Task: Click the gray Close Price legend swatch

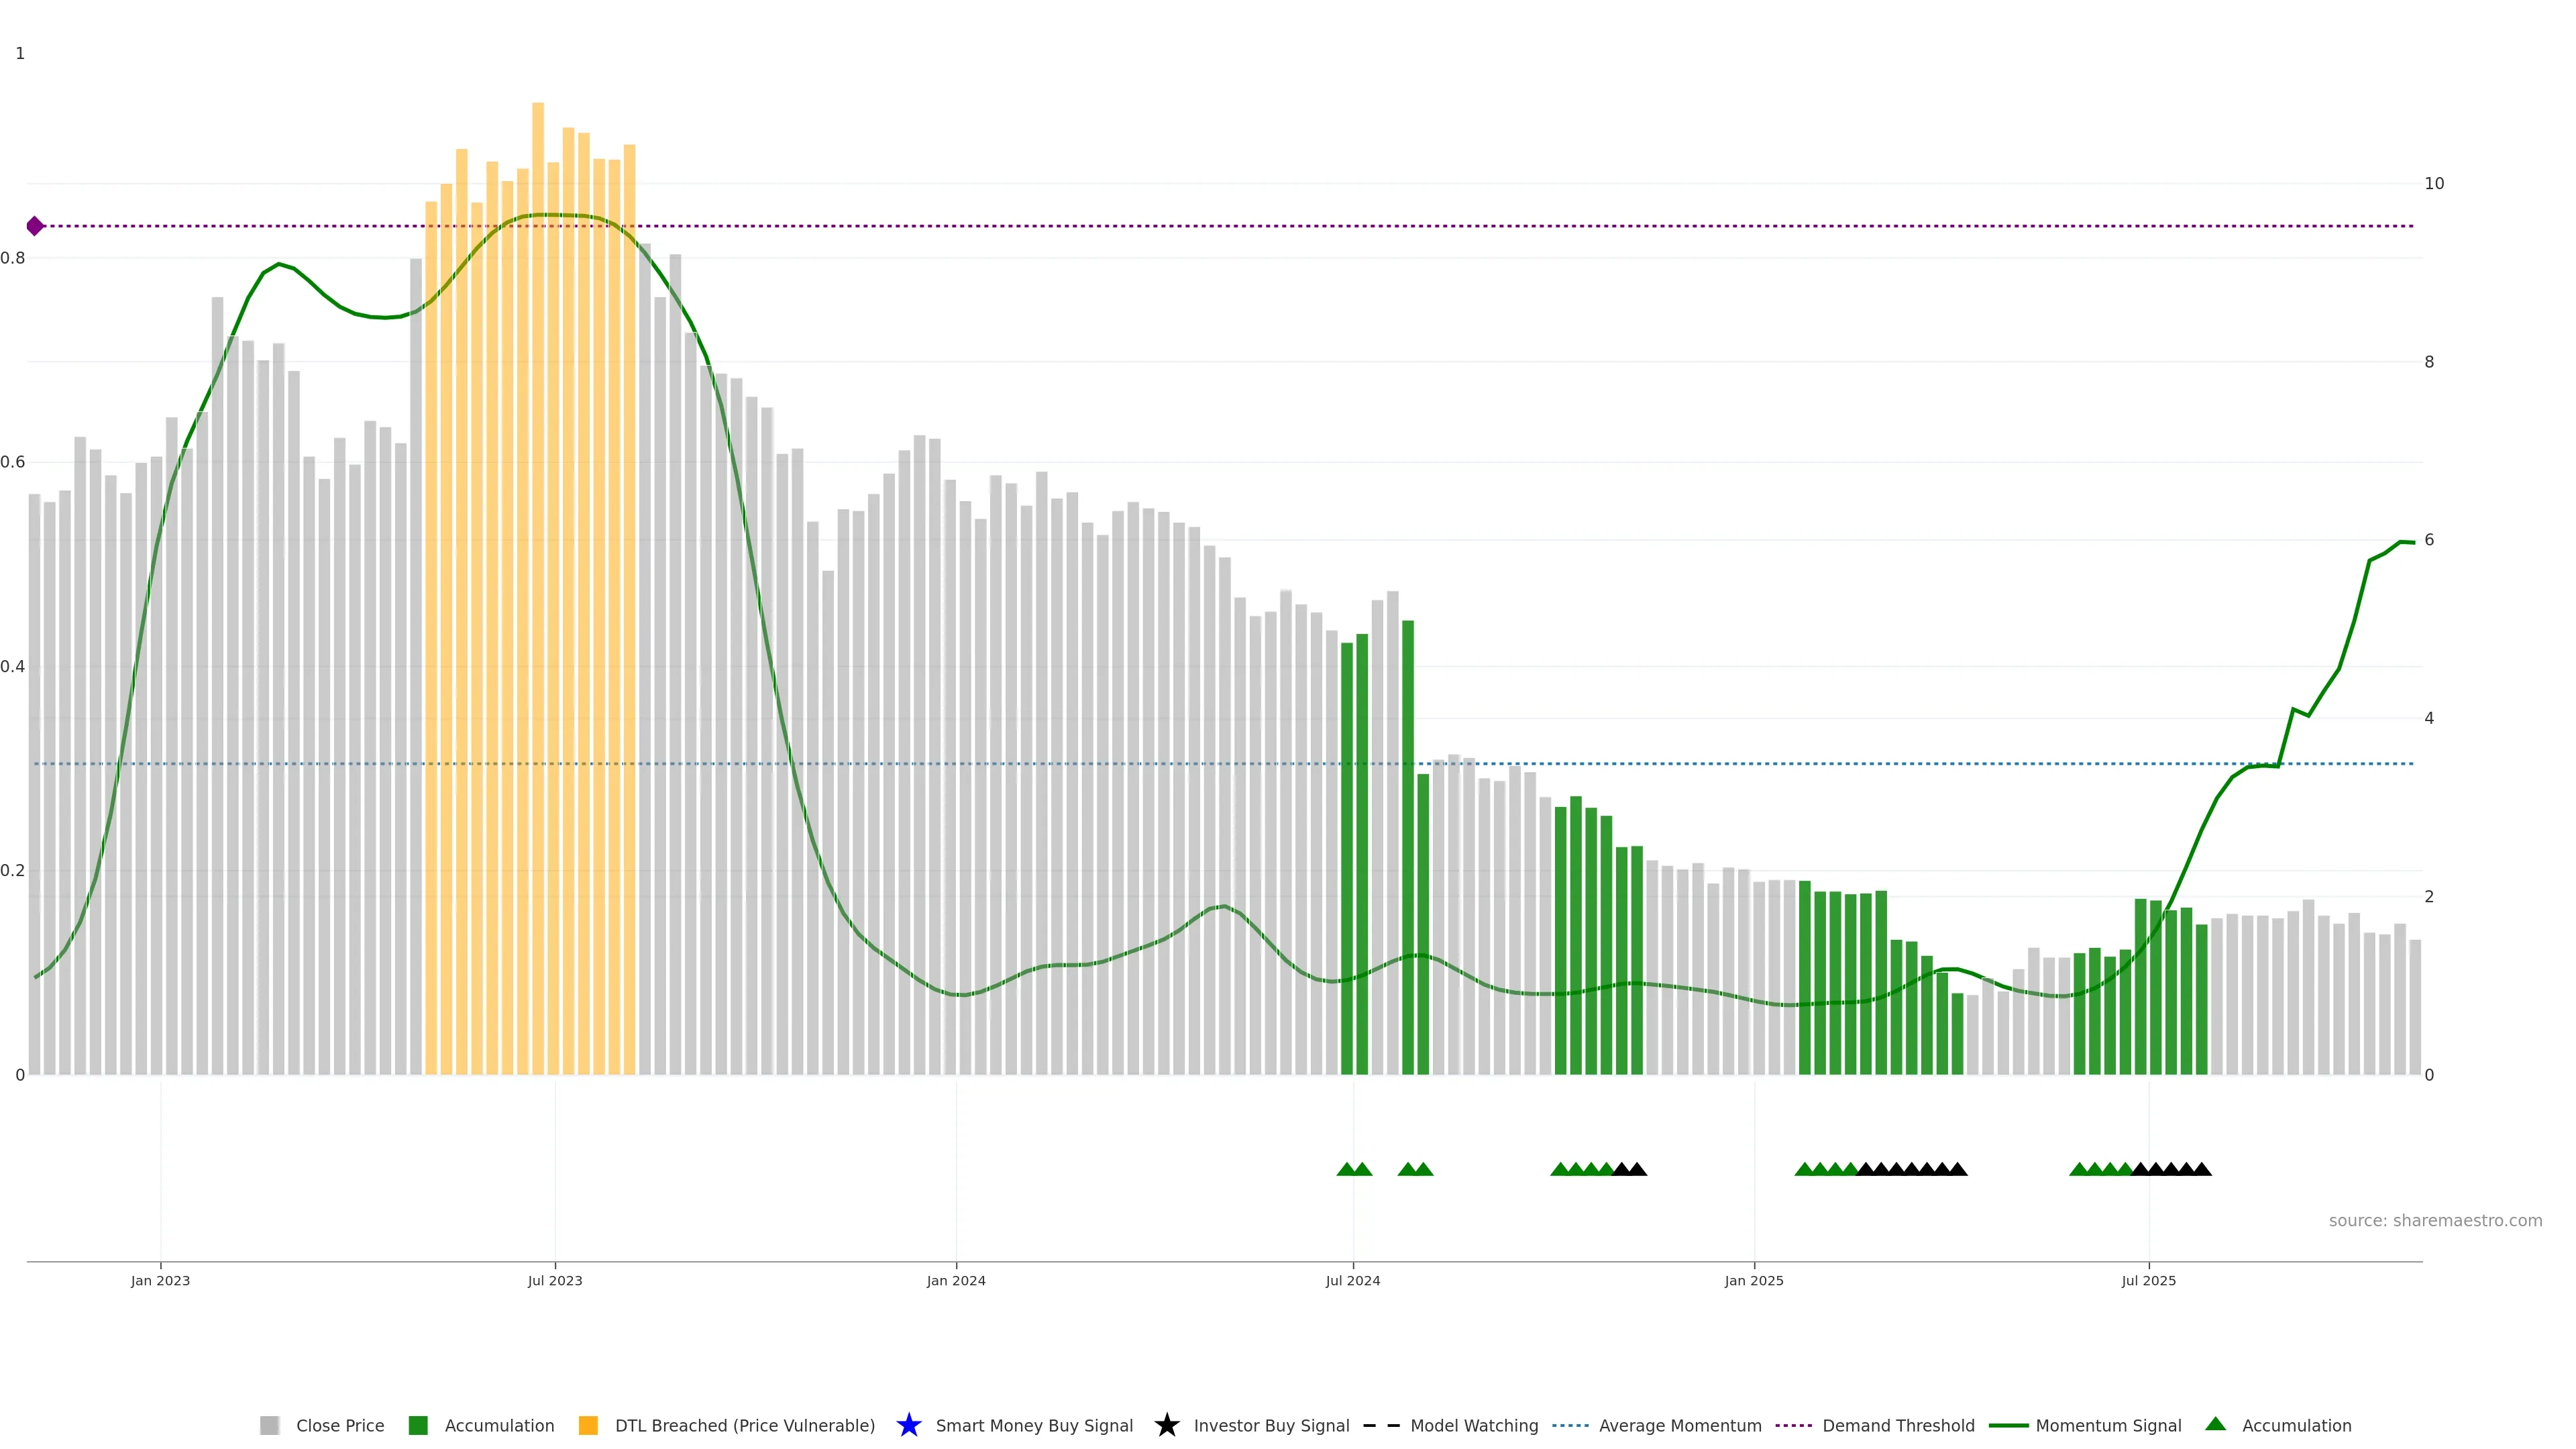Action: tap(269, 1425)
